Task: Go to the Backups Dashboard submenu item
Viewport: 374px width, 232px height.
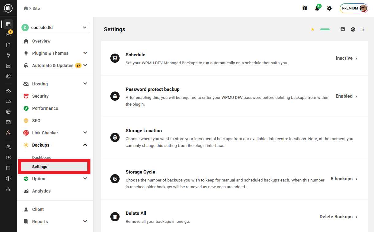Action: click(x=42, y=157)
